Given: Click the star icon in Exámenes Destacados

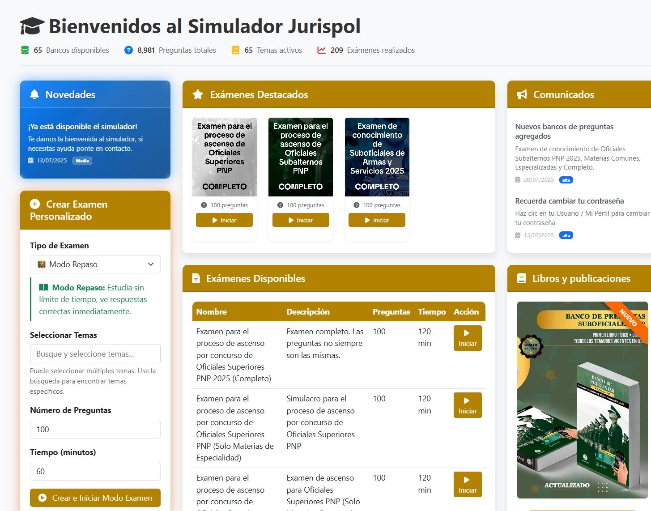Looking at the screenshot, I should coord(198,94).
